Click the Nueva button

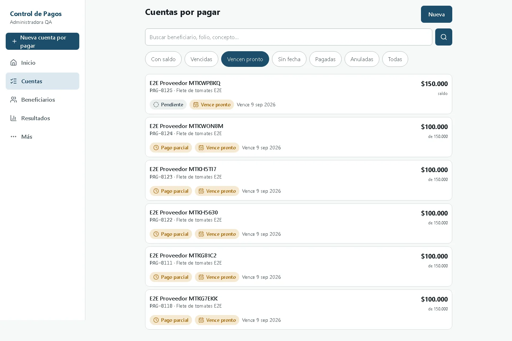tap(437, 14)
